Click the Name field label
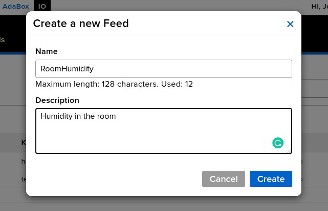328x211 pixels. 47,51
